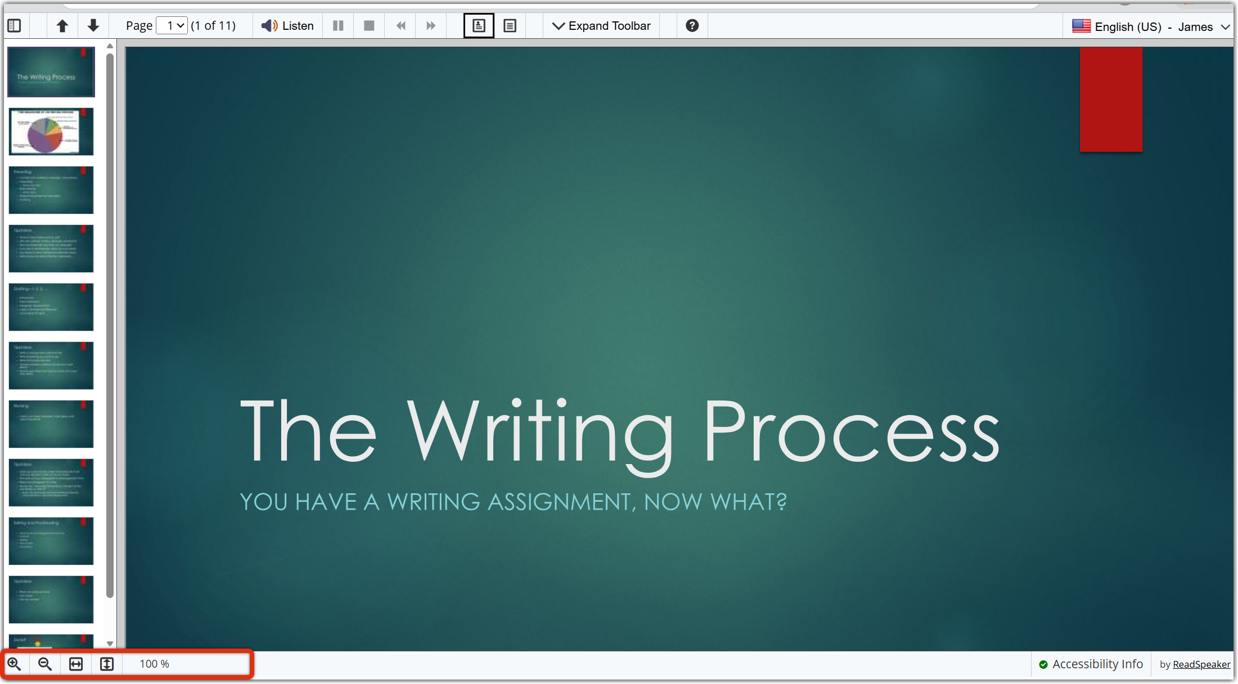Select the seventh slide thumbnail
This screenshot has height=684, width=1238.
click(51, 424)
